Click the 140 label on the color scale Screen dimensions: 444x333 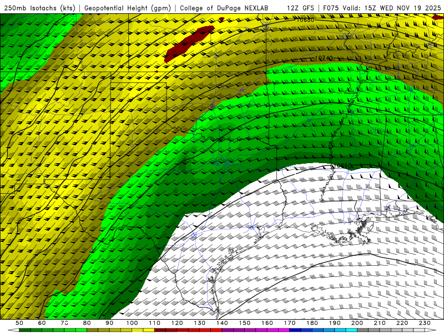click(x=222, y=323)
